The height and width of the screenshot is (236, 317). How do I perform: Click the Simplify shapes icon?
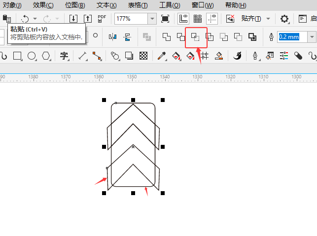(210, 37)
